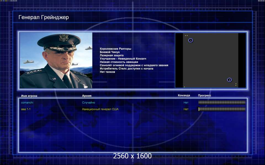Screen dimensions: 265x165
Task: Click "Авиационный генерал США" army entry
Action: (x=100, y=109)
